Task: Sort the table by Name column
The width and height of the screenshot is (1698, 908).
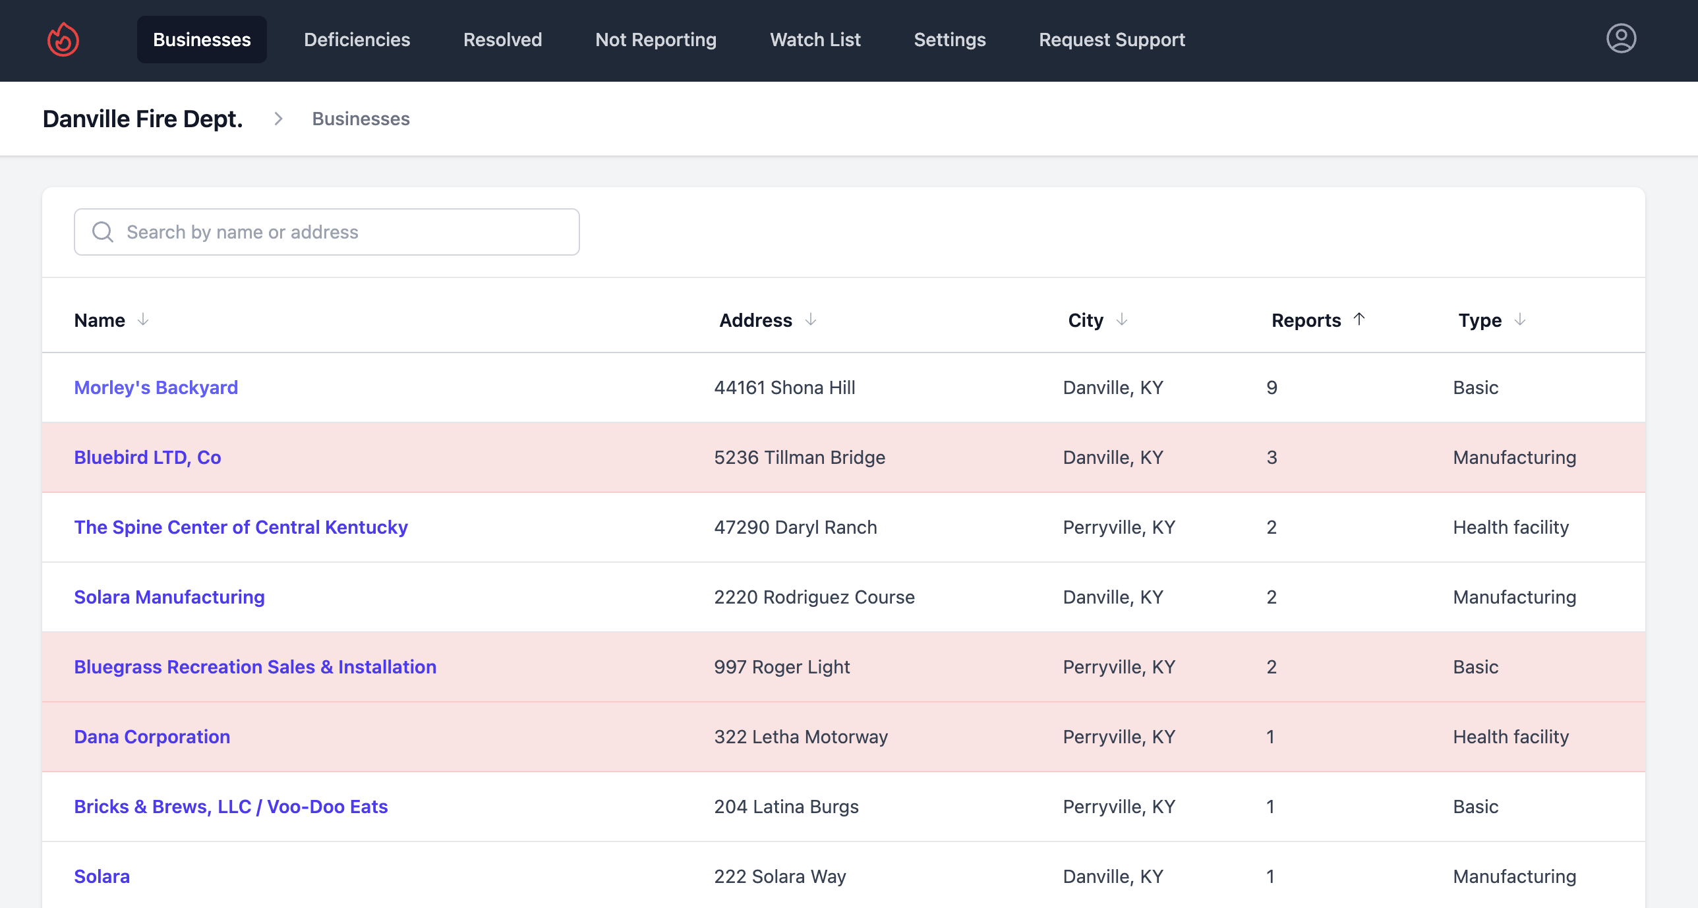Action: pos(100,320)
